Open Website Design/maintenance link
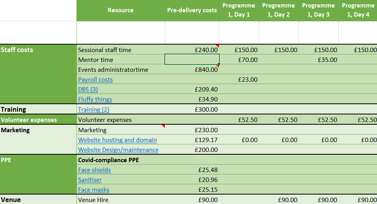This screenshot has height=204, width=377. click(x=118, y=150)
